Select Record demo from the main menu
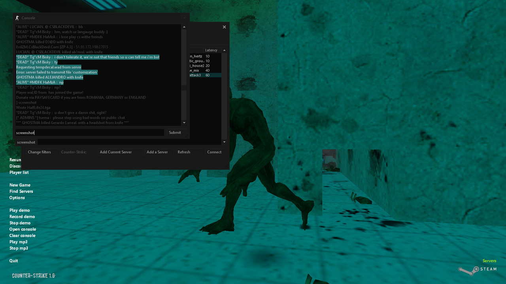 [x=22, y=217]
